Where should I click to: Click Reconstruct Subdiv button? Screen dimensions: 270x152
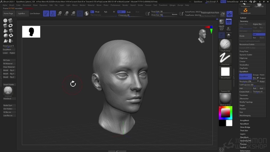click(252, 44)
